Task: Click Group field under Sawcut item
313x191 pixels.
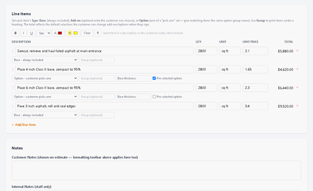Action: pos(97,60)
